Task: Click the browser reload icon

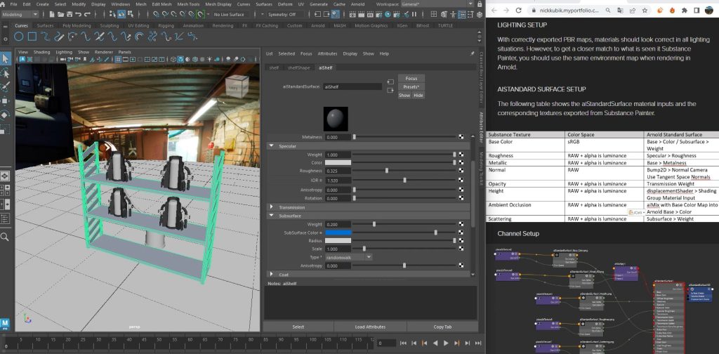Action: pos(519,10)
